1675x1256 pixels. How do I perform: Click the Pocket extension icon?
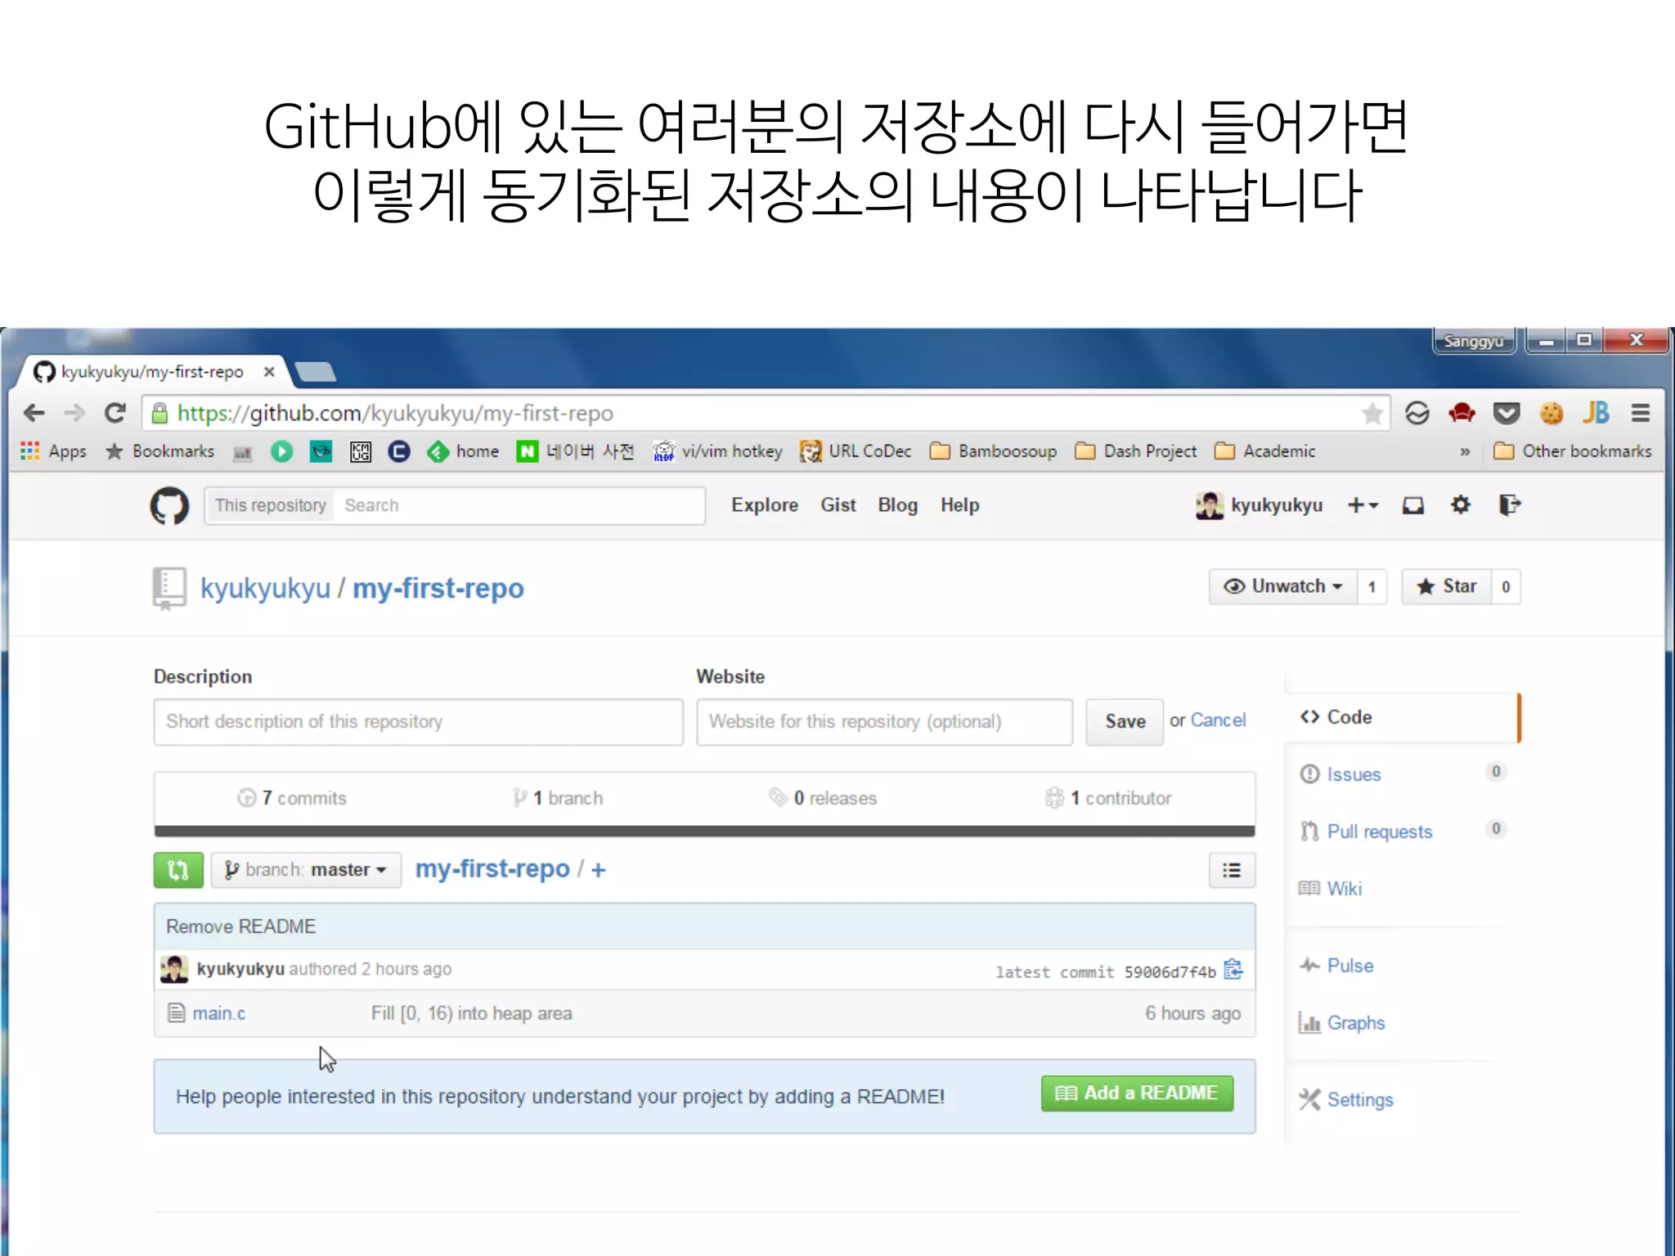[x=1506, y=414]
